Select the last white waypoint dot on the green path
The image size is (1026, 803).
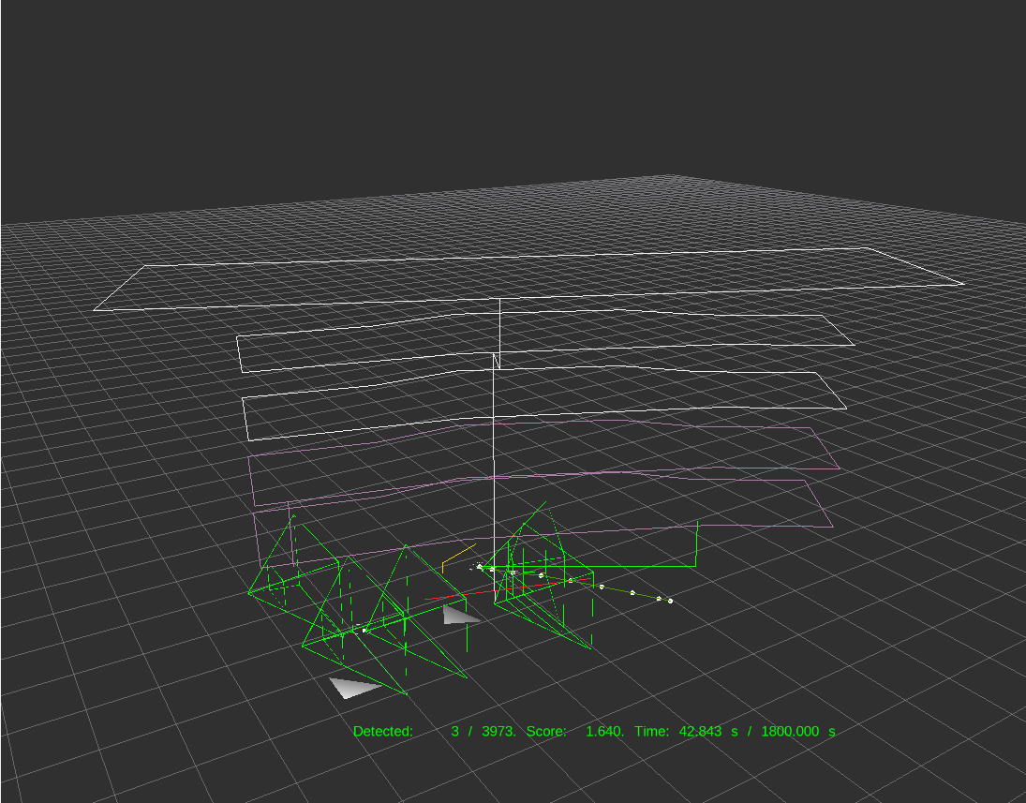(670, 601)
